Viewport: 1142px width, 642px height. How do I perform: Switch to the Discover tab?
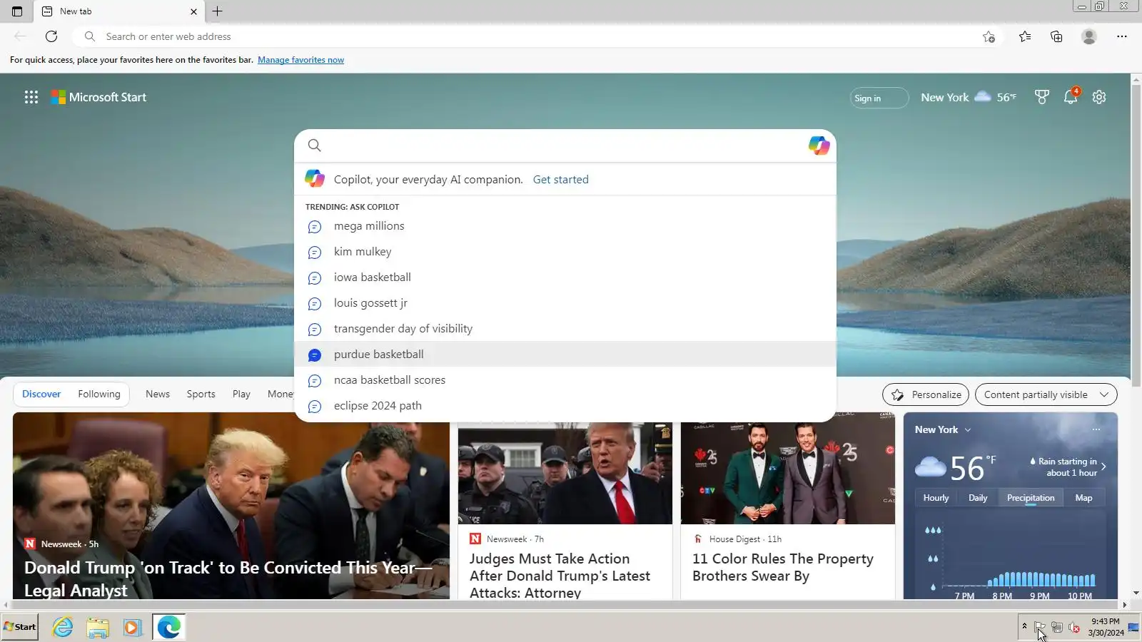click(41, 394)
